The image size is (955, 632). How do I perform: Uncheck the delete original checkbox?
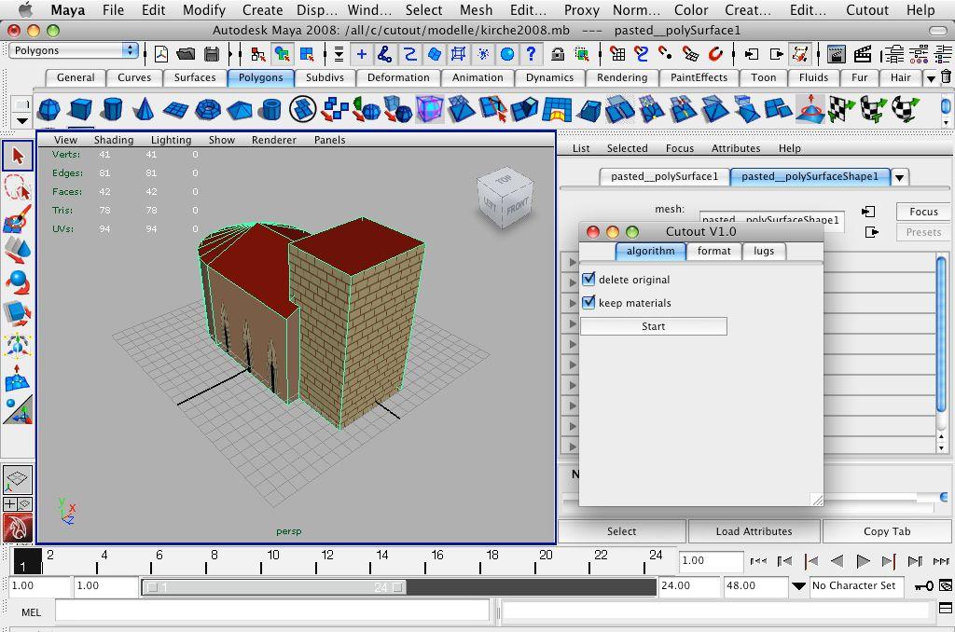[588, 279]
